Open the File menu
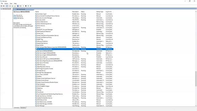Viewport: 197px width, 111px height. pos(2,3)
